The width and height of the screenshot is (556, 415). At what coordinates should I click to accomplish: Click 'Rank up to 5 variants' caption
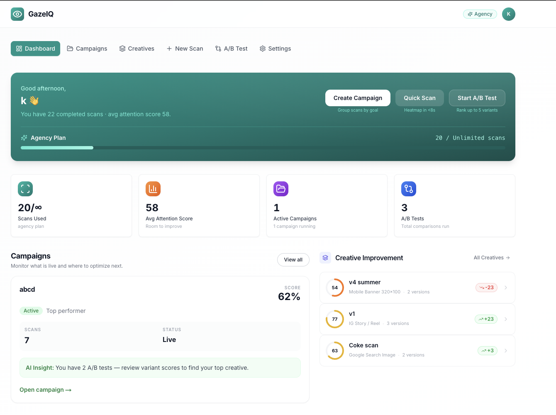(477, 110)
